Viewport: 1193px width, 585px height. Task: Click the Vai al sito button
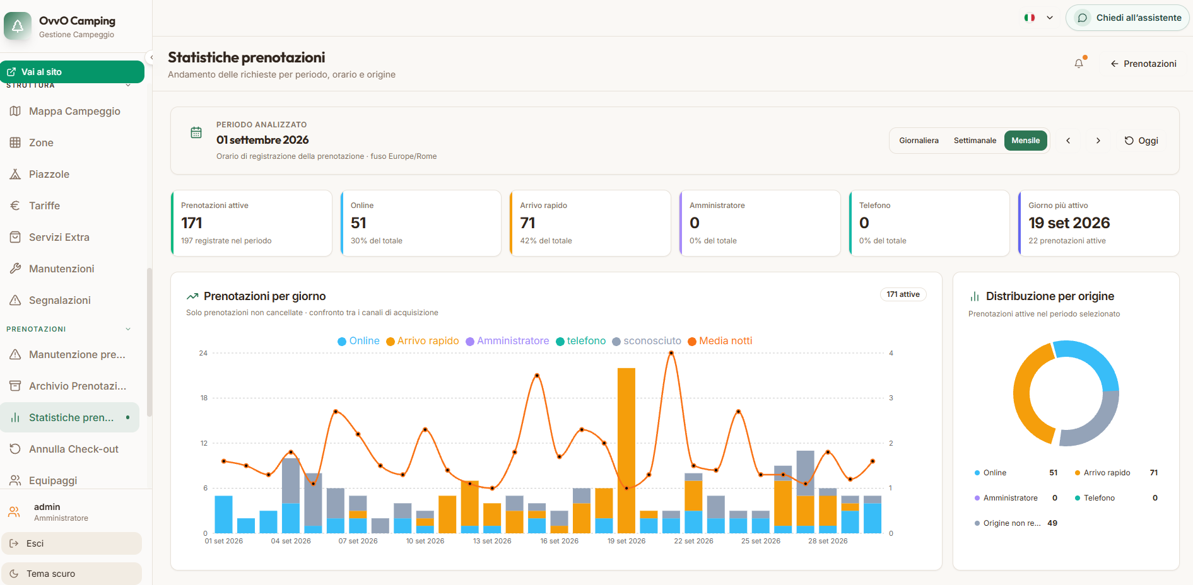[x=72, y=72]
